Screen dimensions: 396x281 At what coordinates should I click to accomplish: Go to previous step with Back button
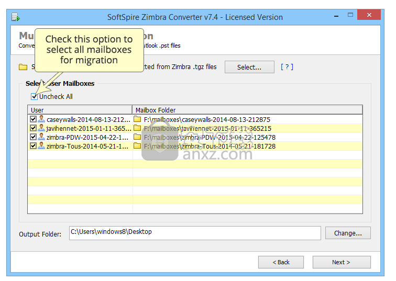(x=281, y=262)
